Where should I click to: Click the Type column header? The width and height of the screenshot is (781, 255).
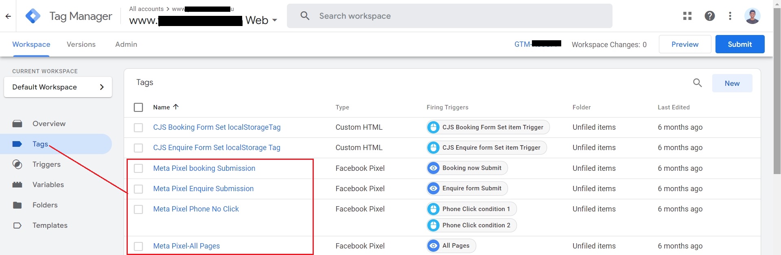[342, 107]
